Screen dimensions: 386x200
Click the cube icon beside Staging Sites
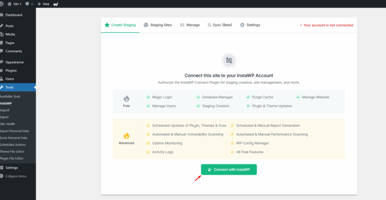tap(146, 25)
